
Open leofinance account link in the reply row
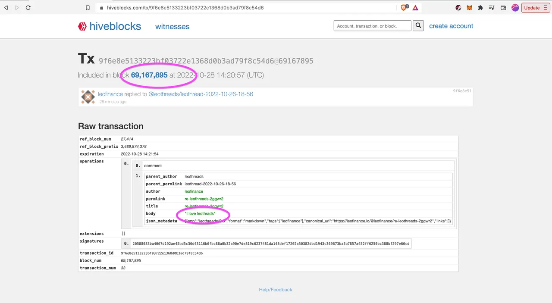pyautogui.click(x=110, y=94)
